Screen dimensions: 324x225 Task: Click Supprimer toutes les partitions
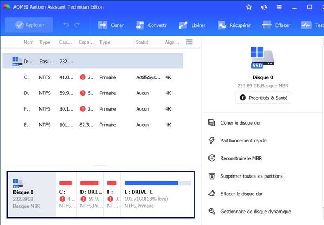pyautogui.click(x=252, y=176)
